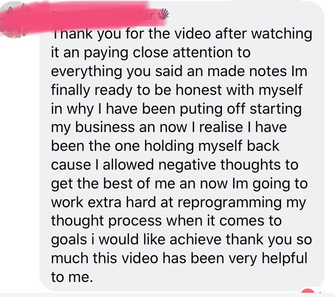Viewport: 335px width, 297px height.
Task: Click the waving hand badge icon
Action: coord(163,14)
